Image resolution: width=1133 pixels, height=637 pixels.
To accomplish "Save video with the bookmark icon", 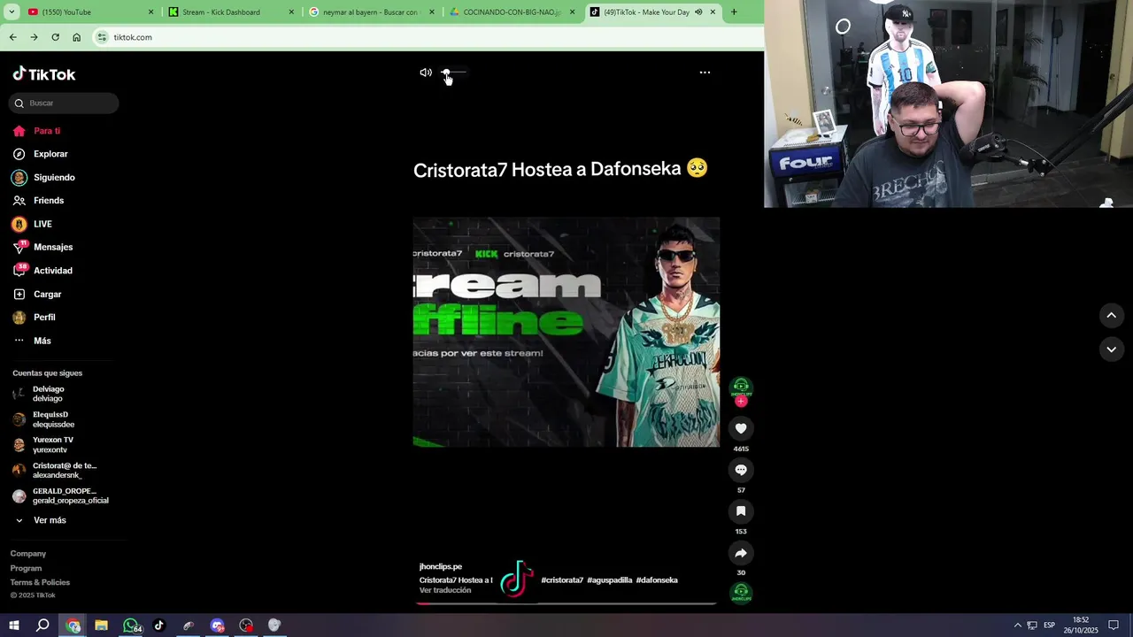I will (741, 511).
